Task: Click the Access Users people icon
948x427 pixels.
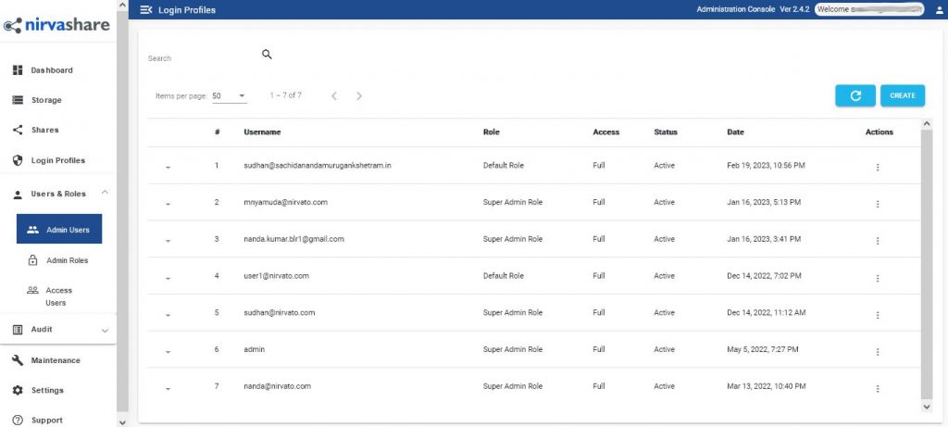Action: coord(33,290)
